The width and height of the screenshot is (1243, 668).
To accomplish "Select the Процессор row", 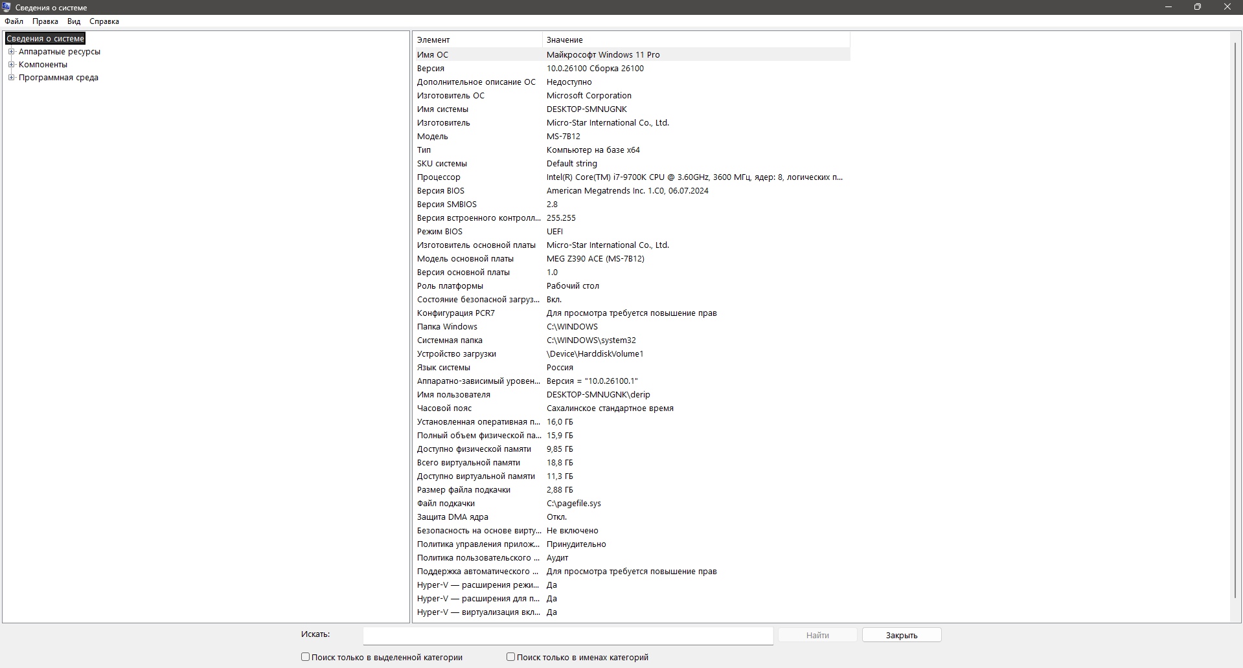I will pyautogui.click(x=632, y=177).
